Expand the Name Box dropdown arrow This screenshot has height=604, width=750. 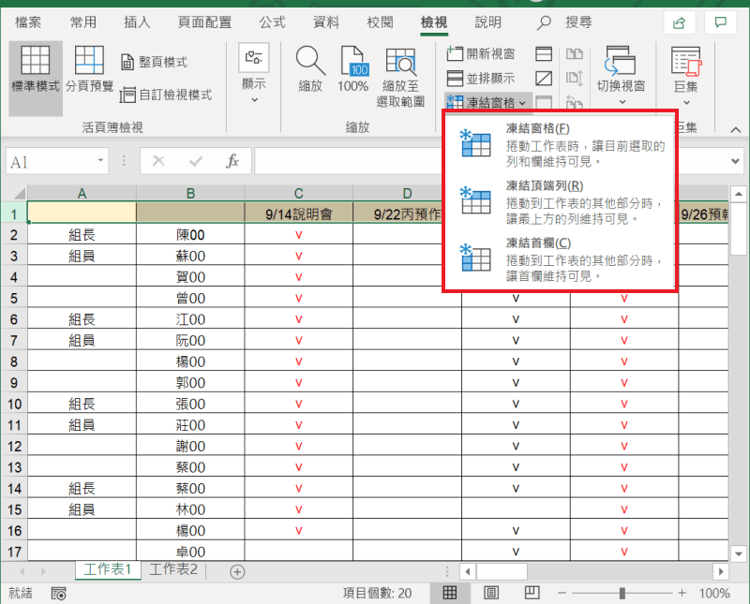tap(100, 161)
